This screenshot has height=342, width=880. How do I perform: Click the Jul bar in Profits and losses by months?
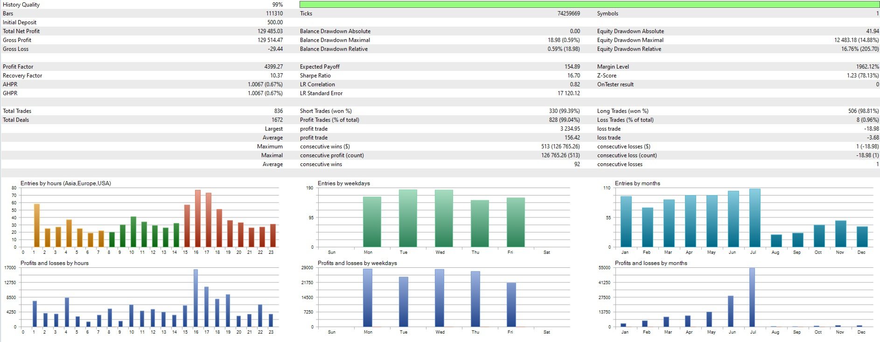[752, 297]
